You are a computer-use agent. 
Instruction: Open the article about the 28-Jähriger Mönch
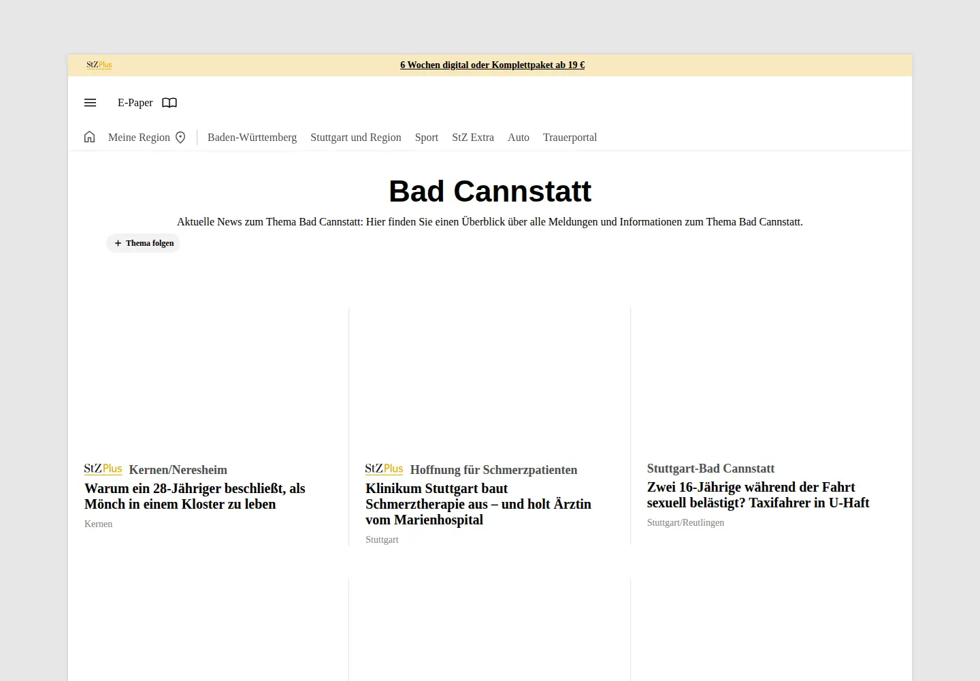[x=195, y=496]
